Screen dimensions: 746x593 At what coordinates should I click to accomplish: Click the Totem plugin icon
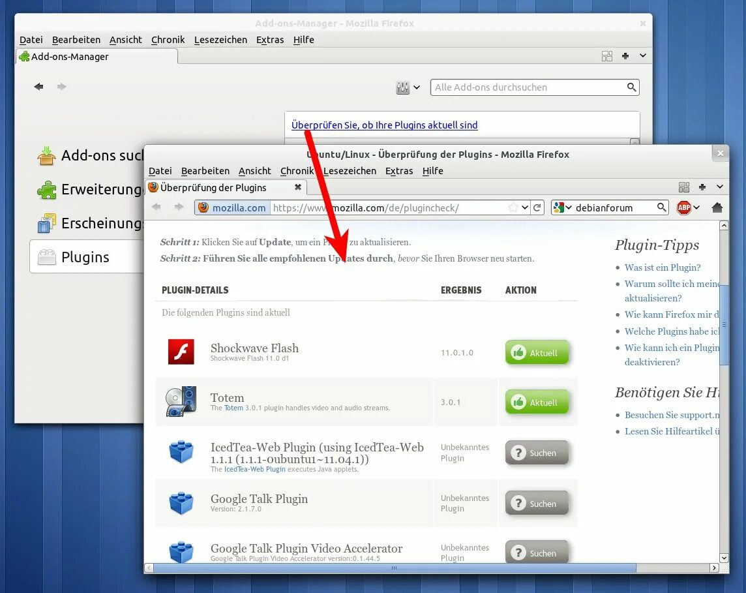(x=181, y=401)
